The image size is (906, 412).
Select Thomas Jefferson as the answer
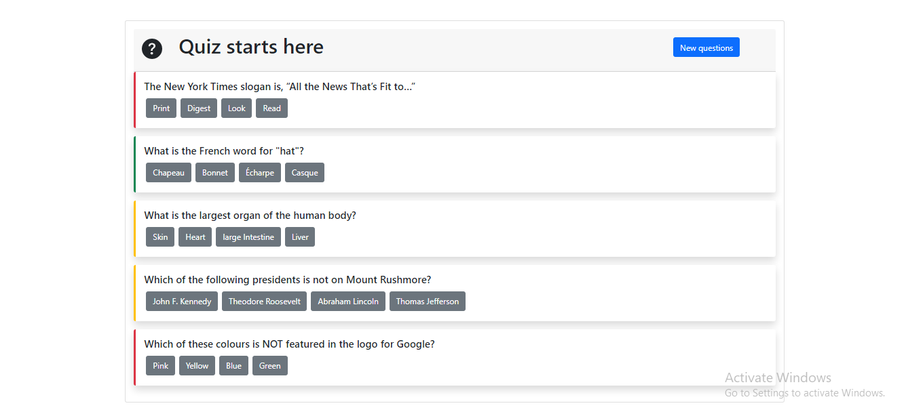click(428, 302)
